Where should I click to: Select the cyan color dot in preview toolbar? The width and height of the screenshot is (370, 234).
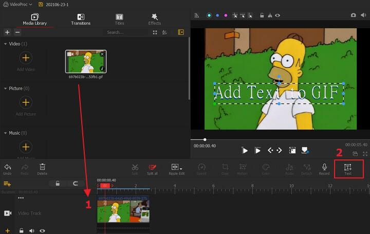(x=209, y=15)
